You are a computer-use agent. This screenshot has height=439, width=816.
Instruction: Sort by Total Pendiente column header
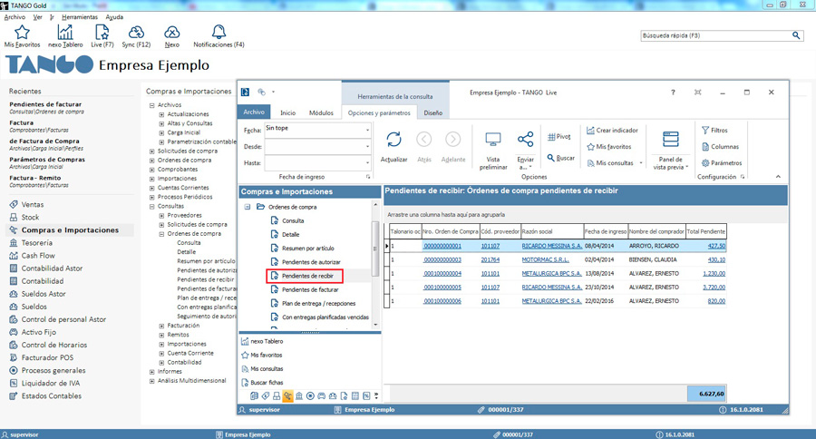(x=705, y=231)
